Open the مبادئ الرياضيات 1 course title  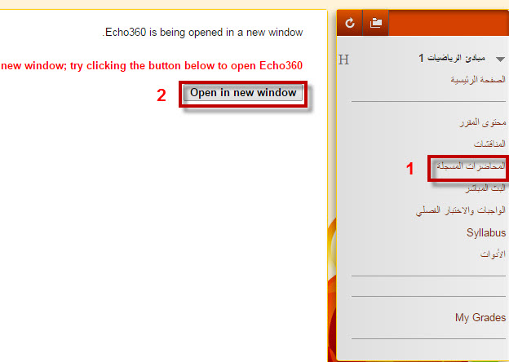(x=452, y=59)
